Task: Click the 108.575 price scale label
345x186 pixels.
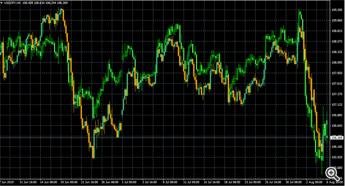Action: pyautogui.click(x=337, y=41)
